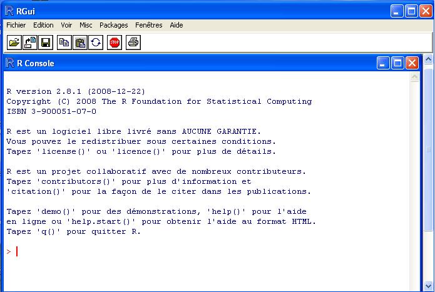Click the 'ISBN 3-900051-07-0' text line
The width and height of the screenshot is (435, 292).
[x=51, y=111]
